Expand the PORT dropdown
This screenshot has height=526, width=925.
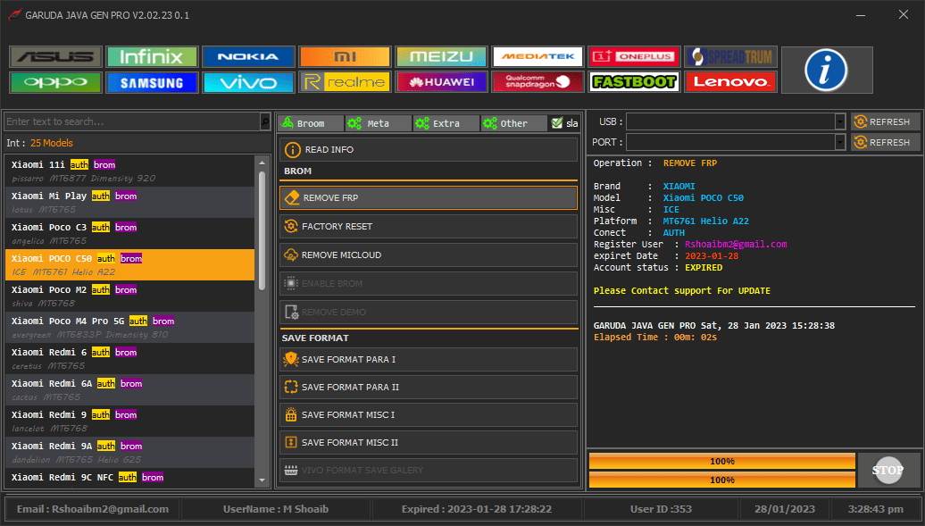coord(840,142)
